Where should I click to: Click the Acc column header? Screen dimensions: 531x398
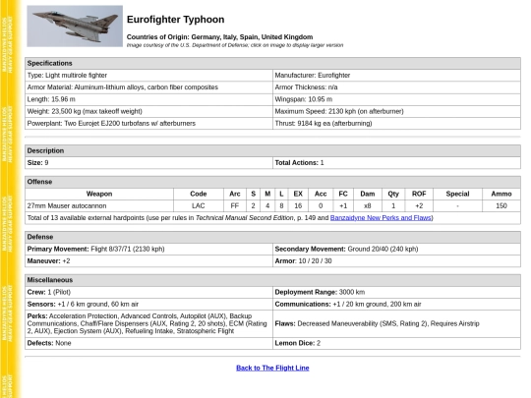click(x=321, y=194)
